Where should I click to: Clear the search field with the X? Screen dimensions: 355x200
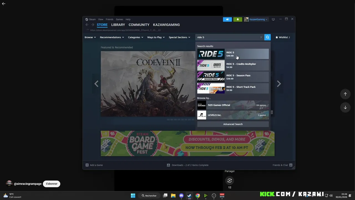tap(261, 37)
